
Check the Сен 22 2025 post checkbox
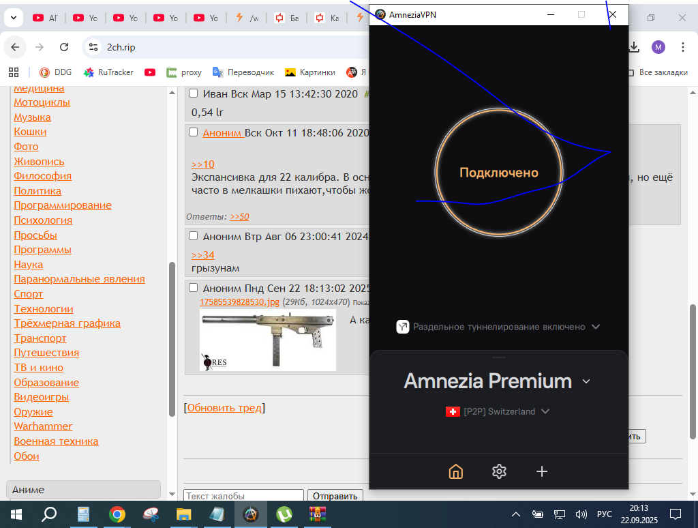click(193, 287)
